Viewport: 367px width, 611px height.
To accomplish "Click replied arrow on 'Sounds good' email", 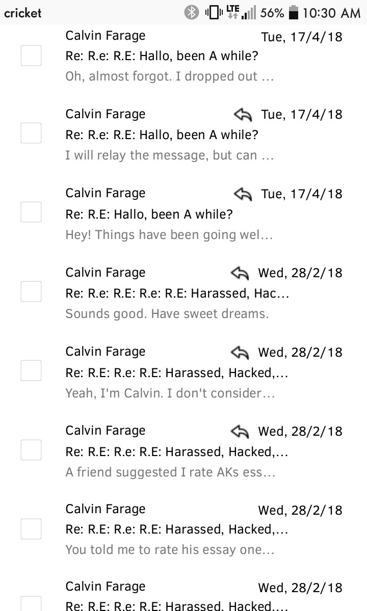I will pos(240,273).
